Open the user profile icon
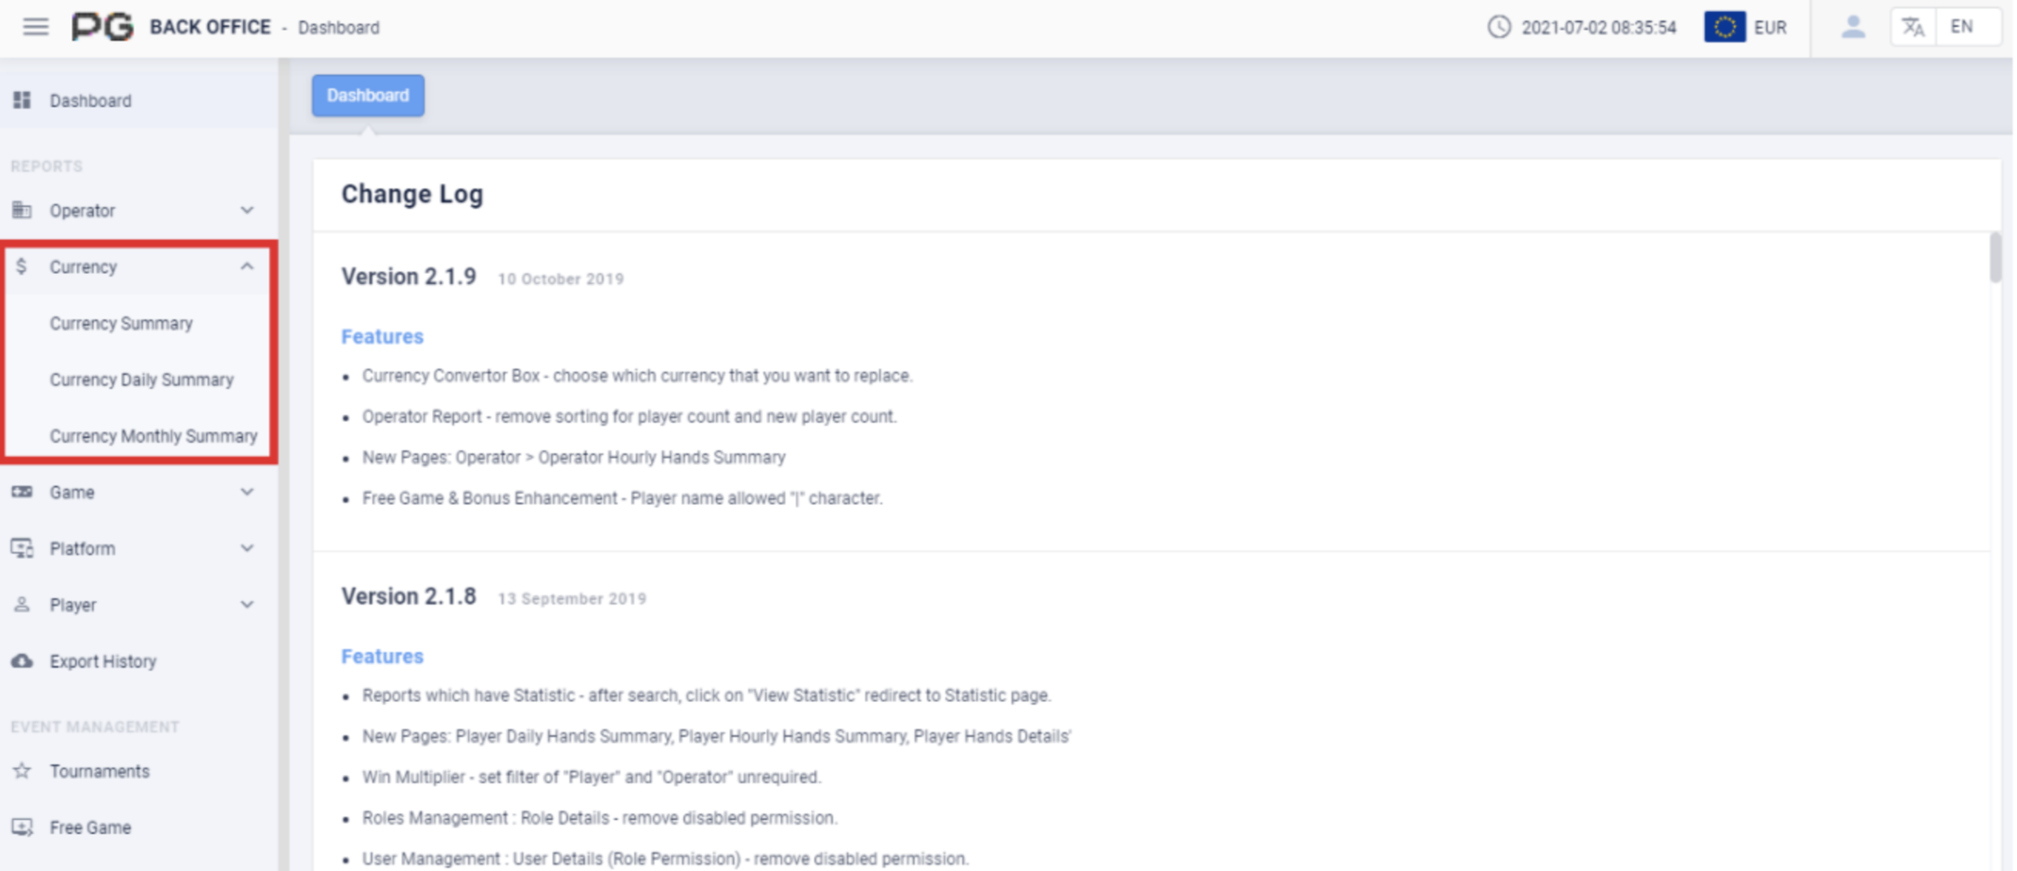Screen dimensions: 2017x871 pos(1853,27)
